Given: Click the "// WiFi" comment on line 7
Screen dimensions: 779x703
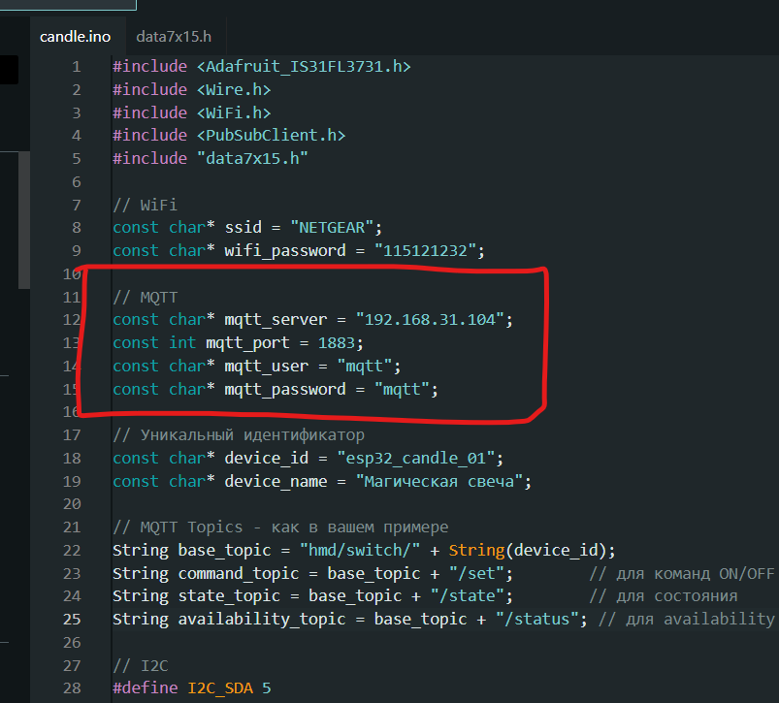Looking at the screenshot, I should click(145, 205).
